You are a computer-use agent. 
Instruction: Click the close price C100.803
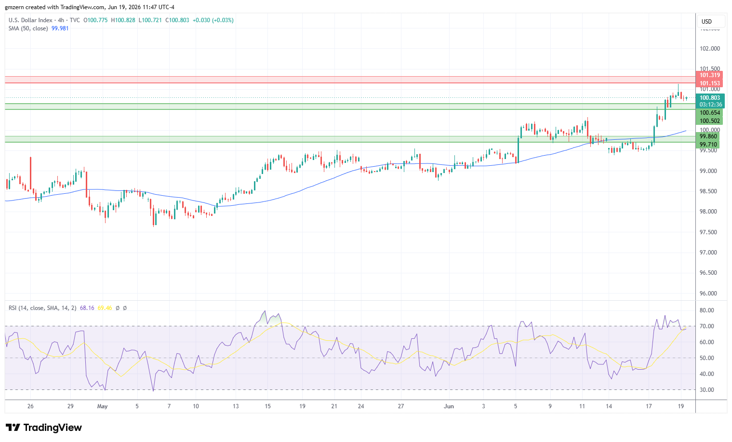[177, 20]
